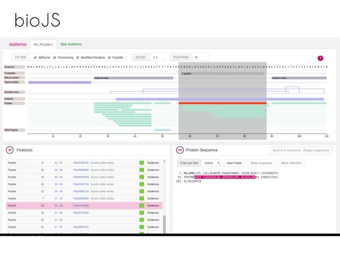Click the Propeptide track label
This screenshot has width=340, height=255.
pos(14,73)
